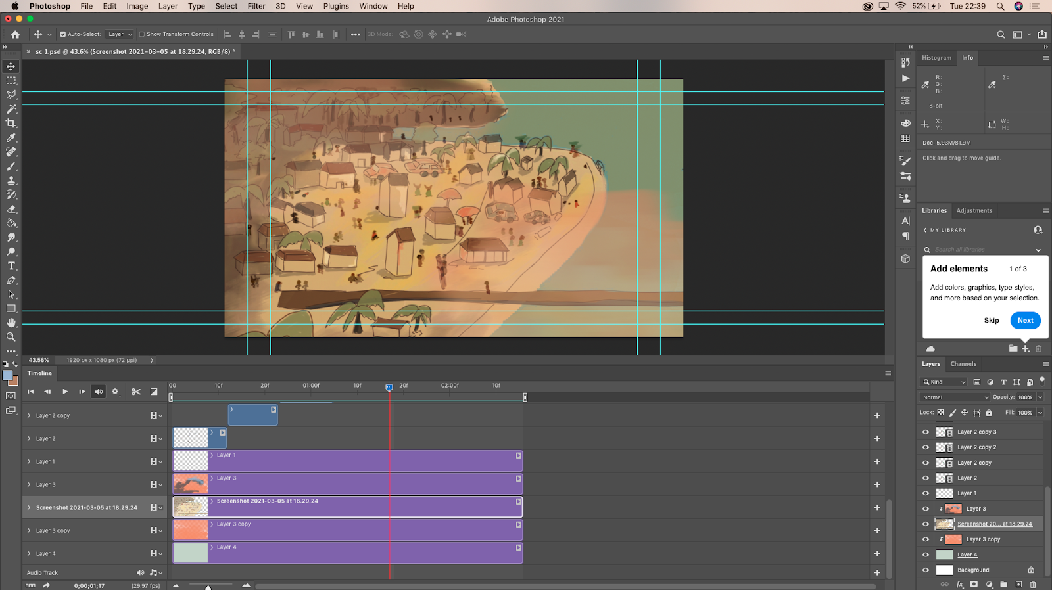Go to first frame button
The width and height of the screenshot is (1052, 590).
(x=30, y=392)
